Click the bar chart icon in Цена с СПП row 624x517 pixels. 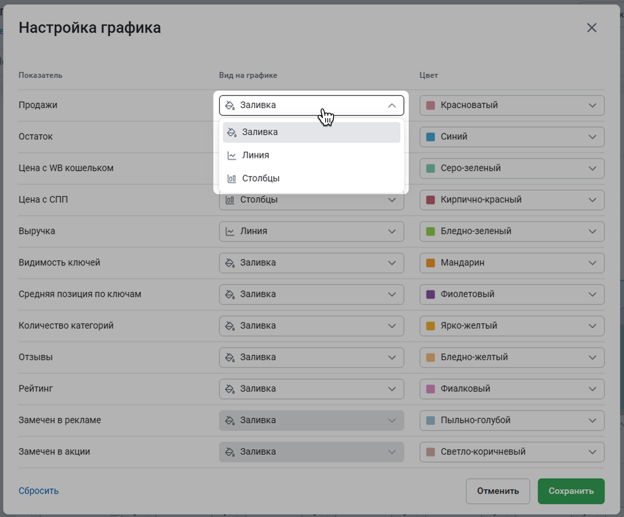coord(230,200)
